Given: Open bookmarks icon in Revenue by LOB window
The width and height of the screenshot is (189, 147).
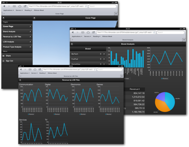Looking at the screenshot, I should (x=30, y=69).
